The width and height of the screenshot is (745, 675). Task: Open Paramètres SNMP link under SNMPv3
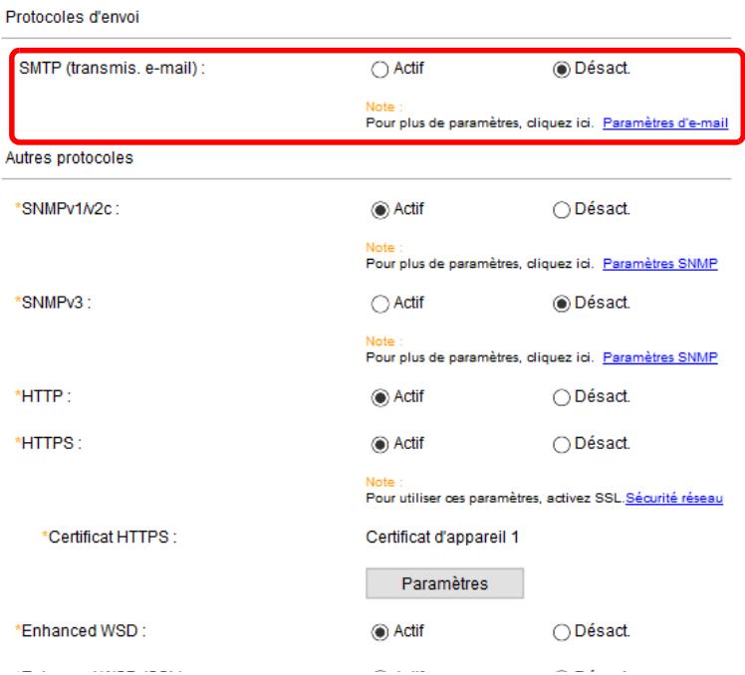pos(660,357)
